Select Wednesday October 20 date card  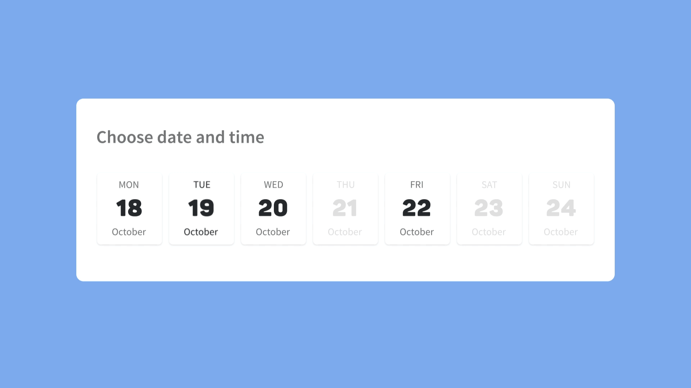click(x=274, y=208)
